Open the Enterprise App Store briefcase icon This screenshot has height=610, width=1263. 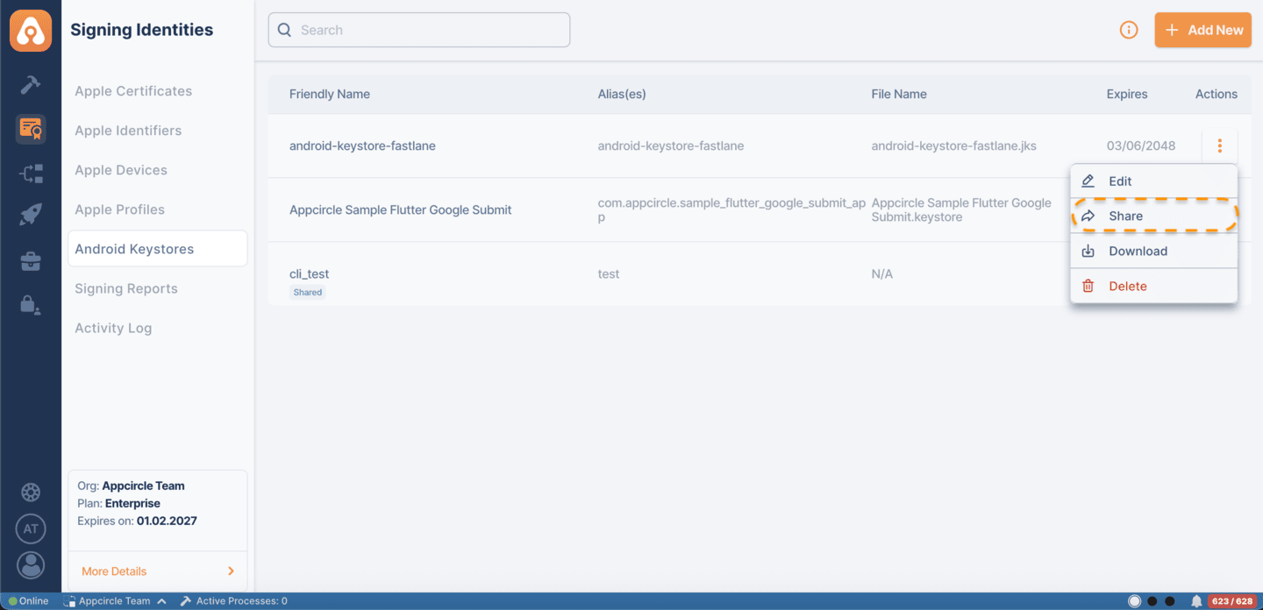[31, 260]
